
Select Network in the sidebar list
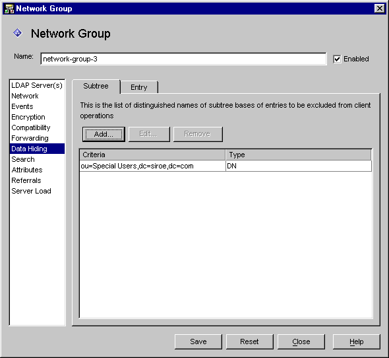37,96
